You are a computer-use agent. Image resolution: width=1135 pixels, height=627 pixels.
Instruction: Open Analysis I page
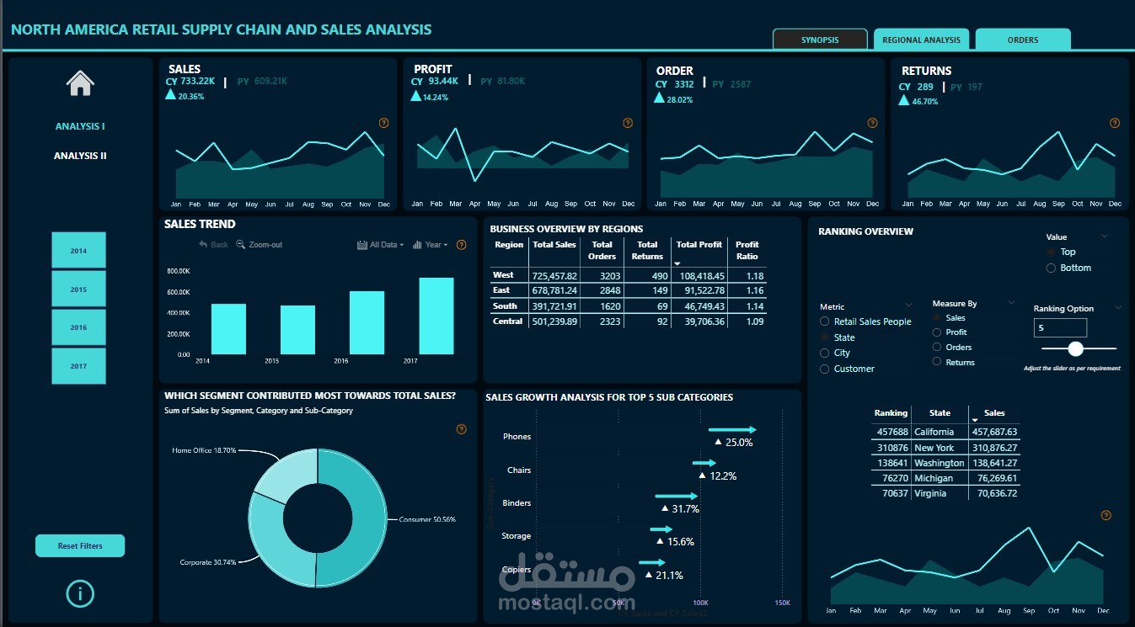(x=80, y=126)
